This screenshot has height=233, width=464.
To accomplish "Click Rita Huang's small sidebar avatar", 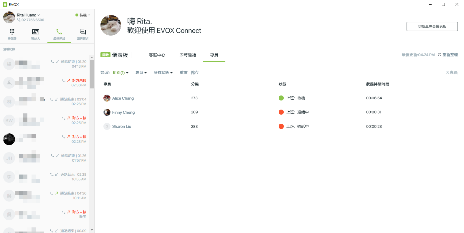I will (9, 17).
